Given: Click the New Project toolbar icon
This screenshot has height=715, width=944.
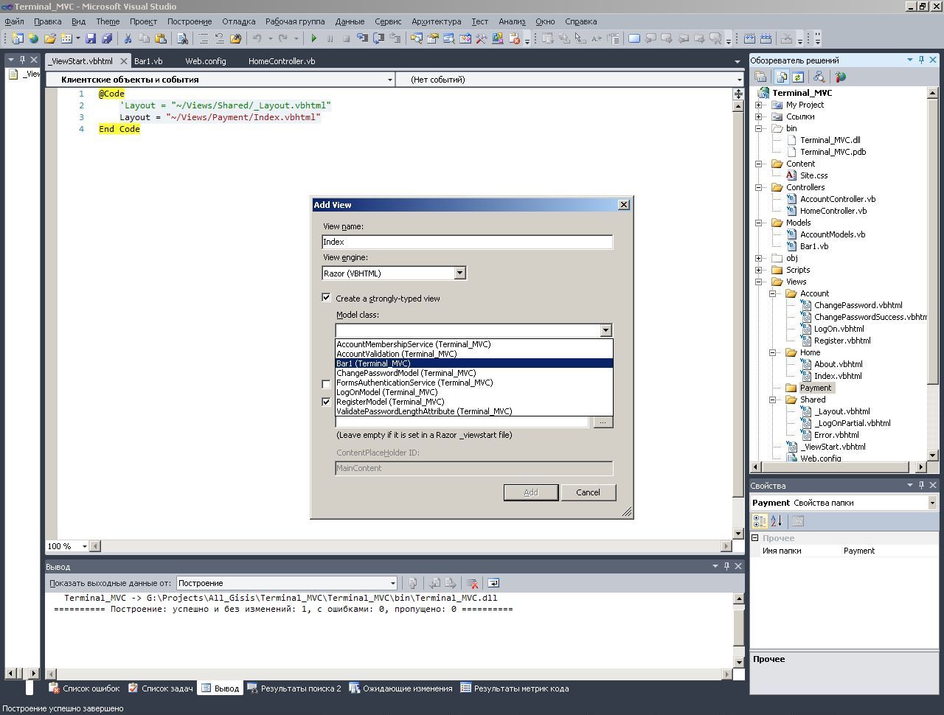Looking at the screenshot, I should pos(18,38).
